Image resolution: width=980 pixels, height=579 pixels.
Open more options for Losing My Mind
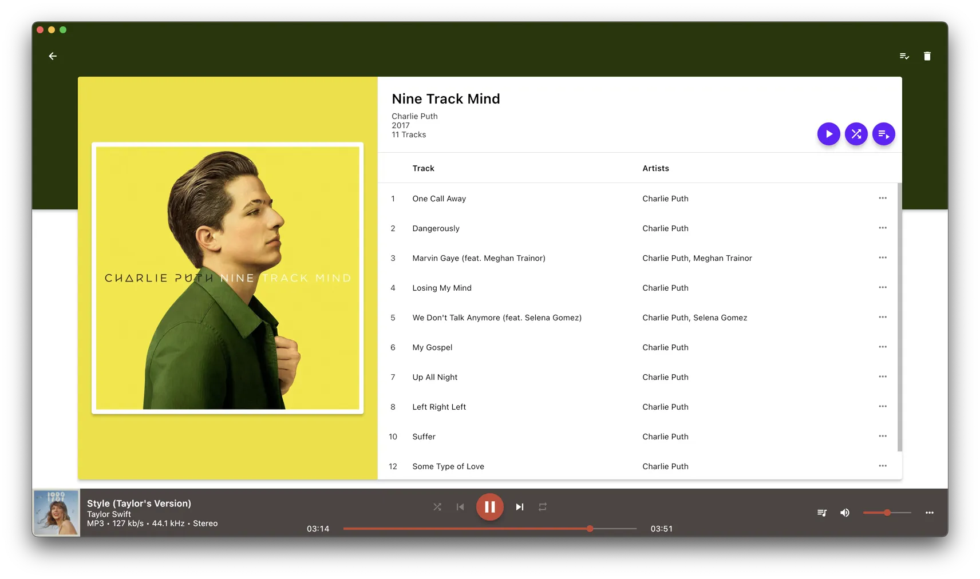point(883,288)
